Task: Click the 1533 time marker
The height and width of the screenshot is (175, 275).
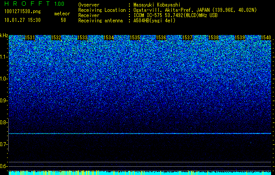Action: point(82,38)
